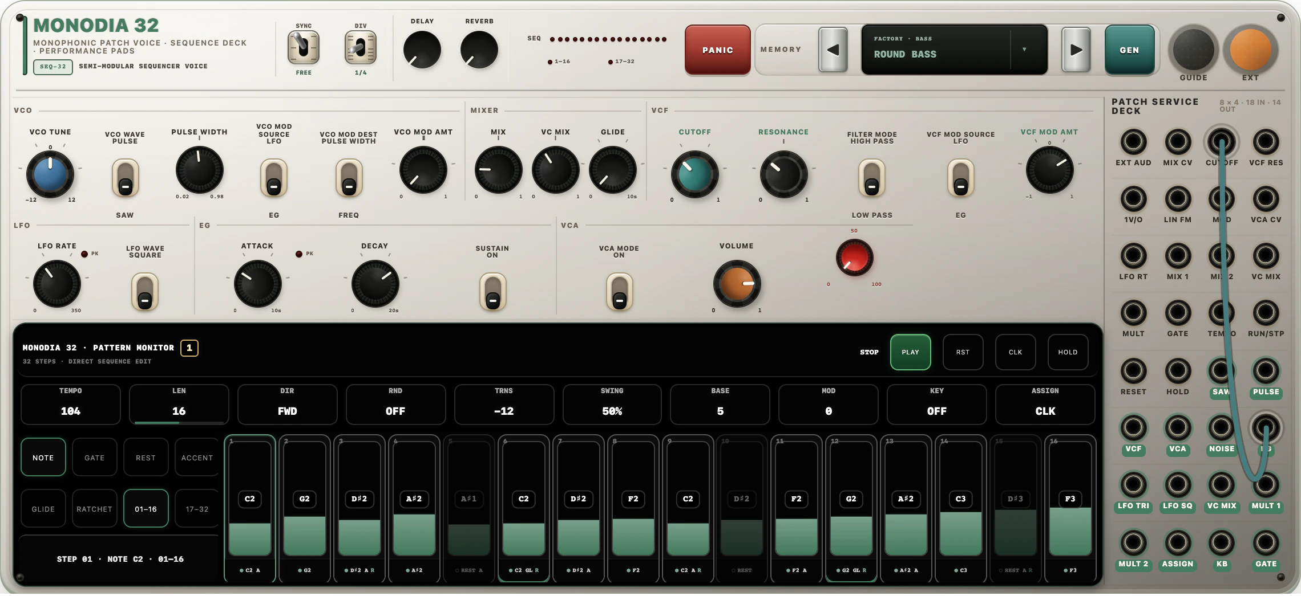
Task: Flip the VCO WAVE pulse/saw switch
Action: pyautogui.click(x=125, y=178)
